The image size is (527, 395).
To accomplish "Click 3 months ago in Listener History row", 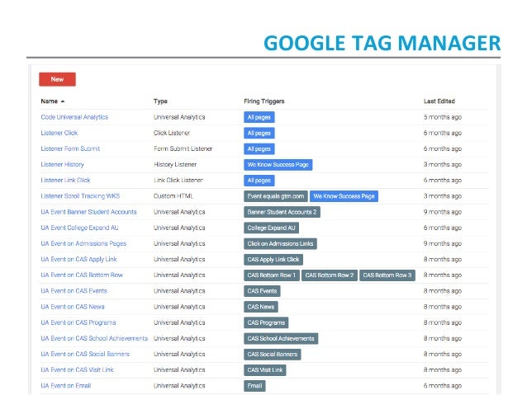I will [442, 164].
